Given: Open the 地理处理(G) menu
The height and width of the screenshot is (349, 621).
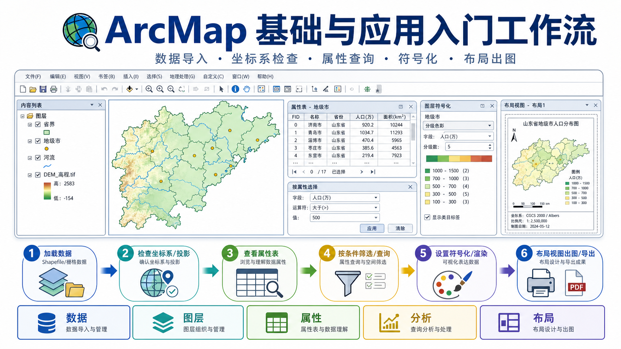Looking at the screenshot, I should pyautogui.click(x=182, y=76).
